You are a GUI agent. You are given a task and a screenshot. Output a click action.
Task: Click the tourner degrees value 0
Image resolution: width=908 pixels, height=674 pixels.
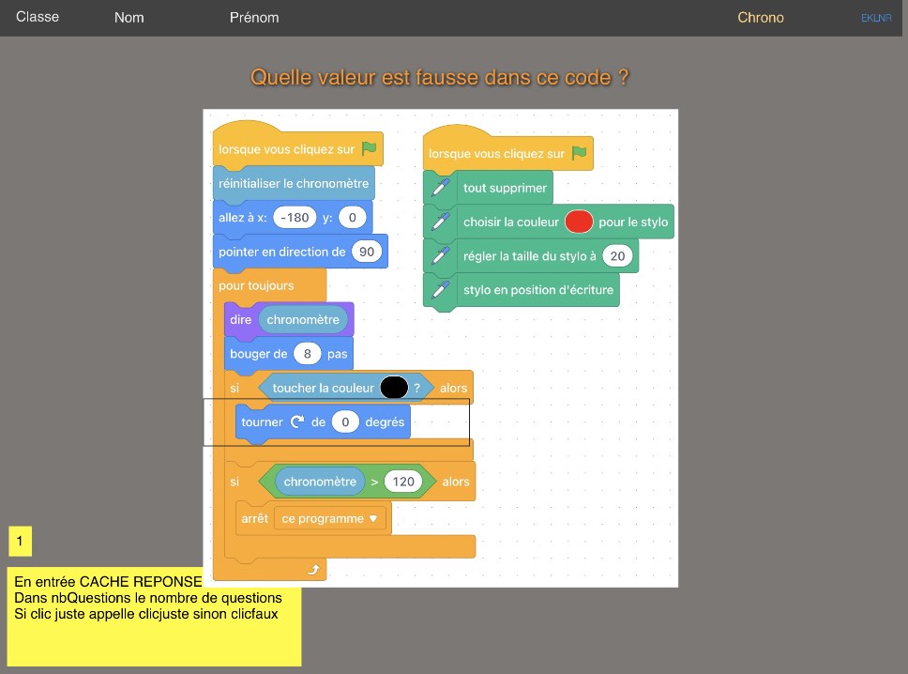(x=345, y=421)
